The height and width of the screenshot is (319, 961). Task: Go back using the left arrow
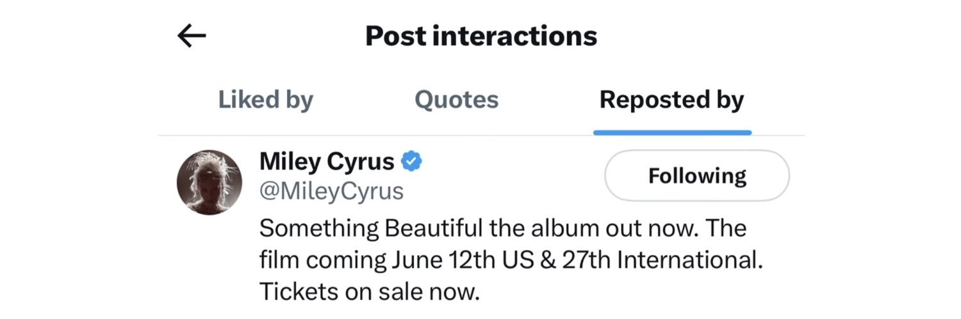click(x=192, y=36)
